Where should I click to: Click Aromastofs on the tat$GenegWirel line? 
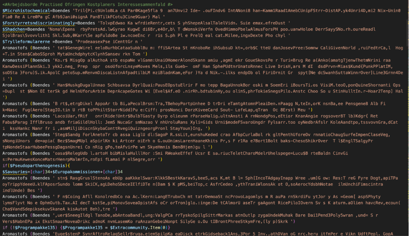pos(15,48)
